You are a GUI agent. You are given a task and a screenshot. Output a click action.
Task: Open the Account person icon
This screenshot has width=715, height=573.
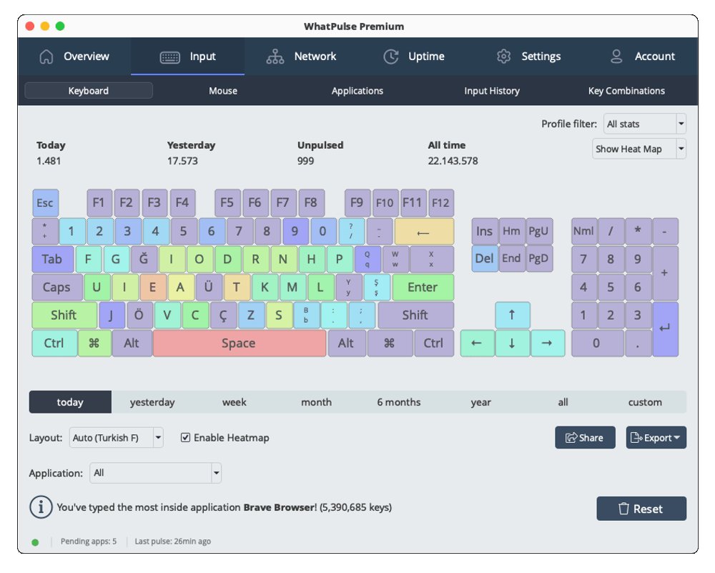[x=616, y=57]
